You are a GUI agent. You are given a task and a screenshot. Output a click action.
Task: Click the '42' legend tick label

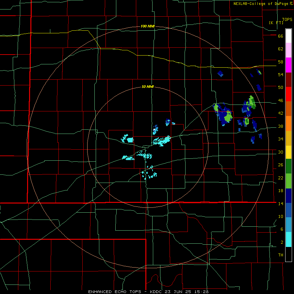281,113
